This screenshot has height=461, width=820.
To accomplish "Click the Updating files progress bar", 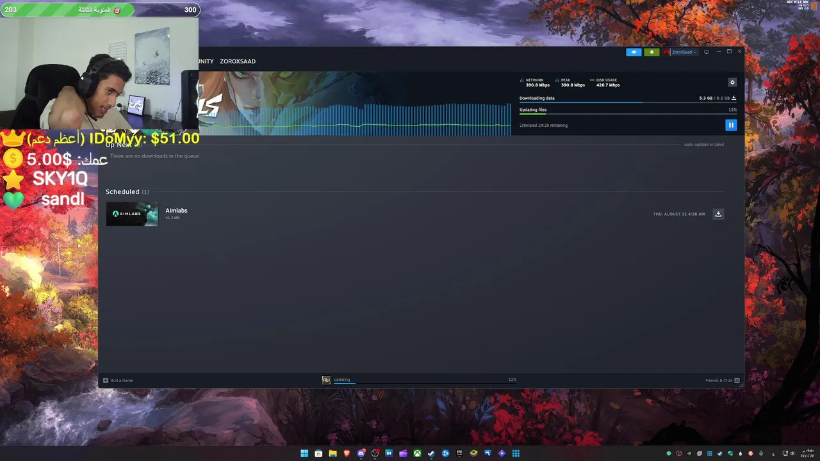I will pyautogui.click(x=628, y=114).
